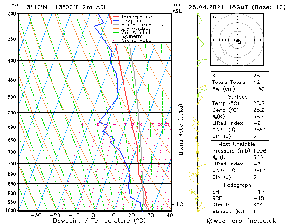Click the '1000' hPa pressure axis label
290x224 pixels.
pyautogui.click(x=12, y=210)
